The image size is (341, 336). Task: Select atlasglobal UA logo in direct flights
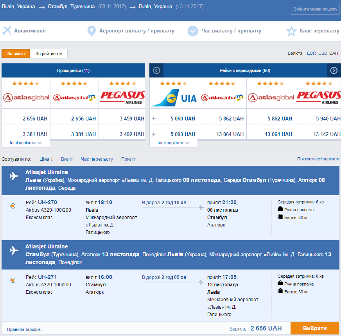click(x=74, y=98)
